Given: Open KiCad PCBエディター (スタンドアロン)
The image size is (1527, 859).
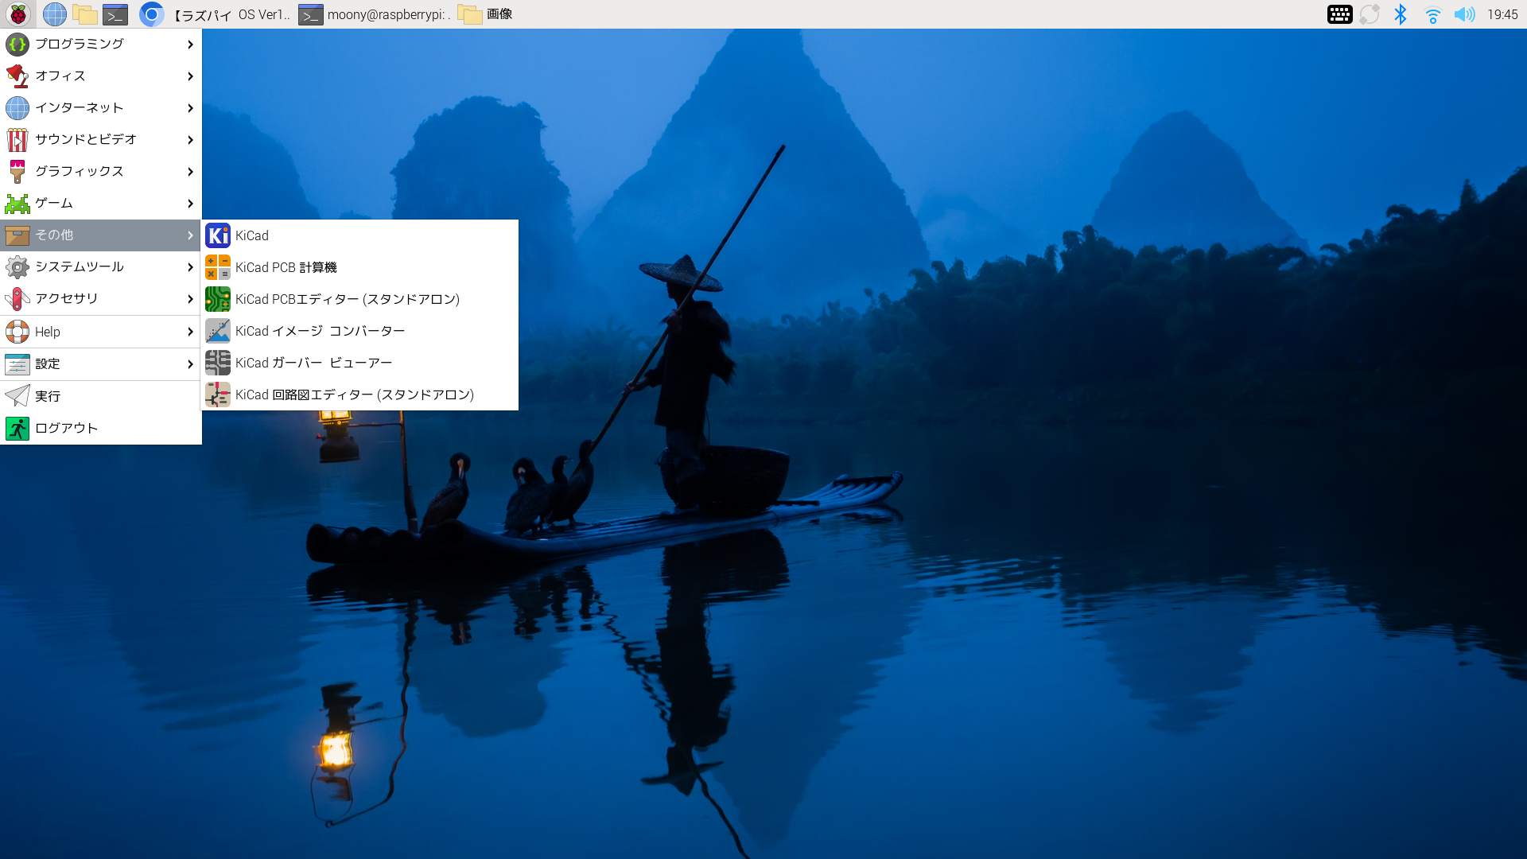Looking at the screenshot, I should click(347, 299).
